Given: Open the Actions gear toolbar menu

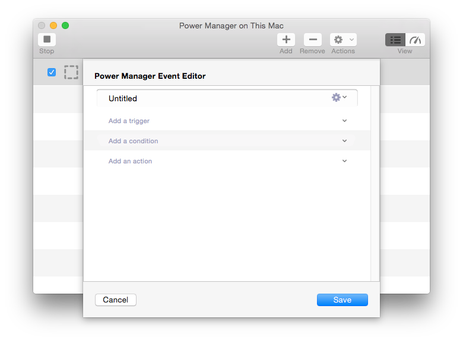Looking at the screenshot, I should tap(343, 40).
